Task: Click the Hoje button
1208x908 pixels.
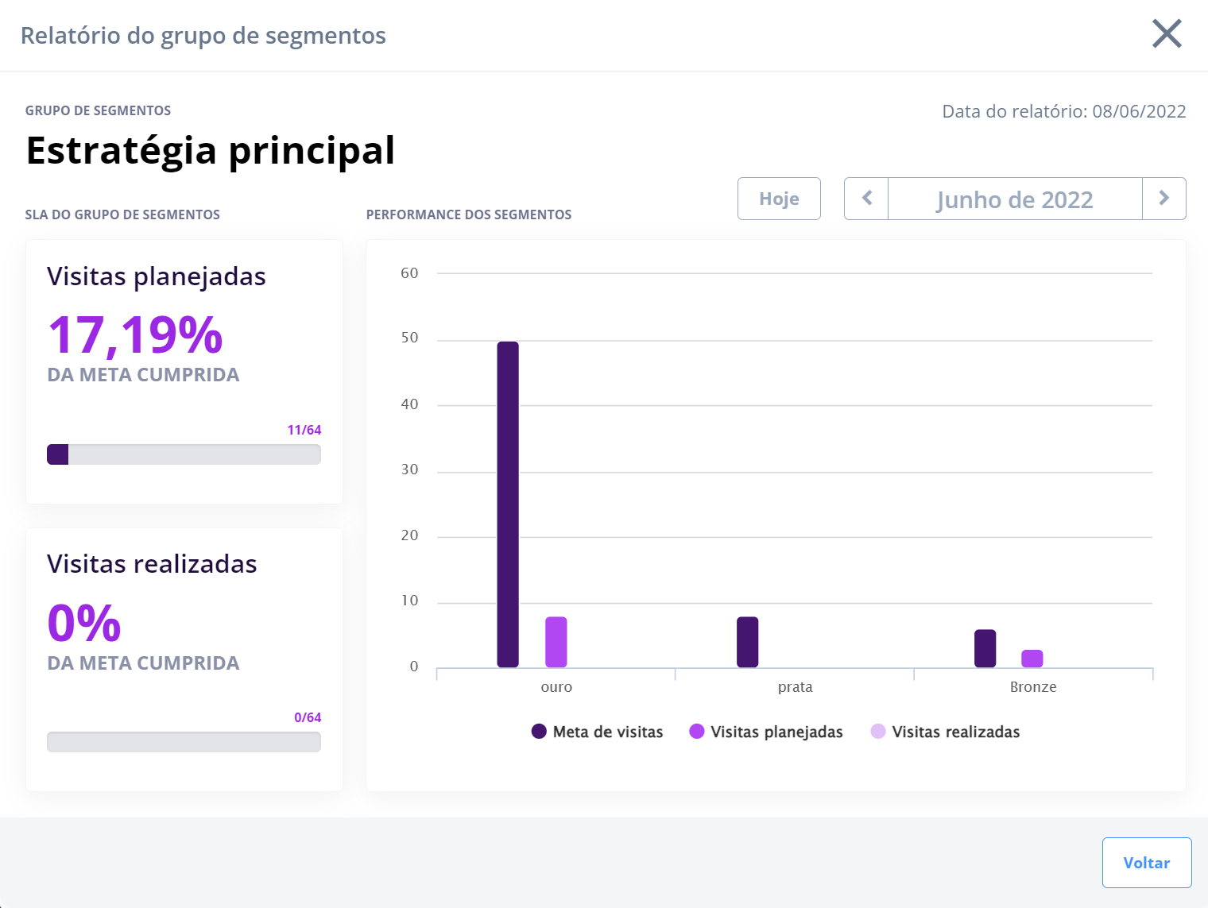Action: click(x=779, y=199)
